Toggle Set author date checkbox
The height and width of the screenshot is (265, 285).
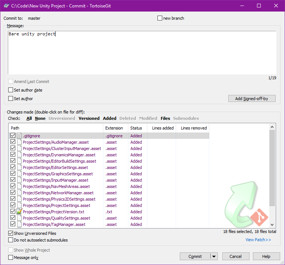11,90
